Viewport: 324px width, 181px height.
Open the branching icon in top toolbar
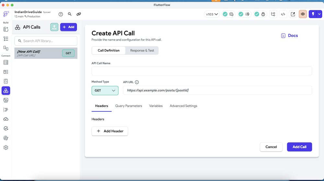(x=273, y=14)
